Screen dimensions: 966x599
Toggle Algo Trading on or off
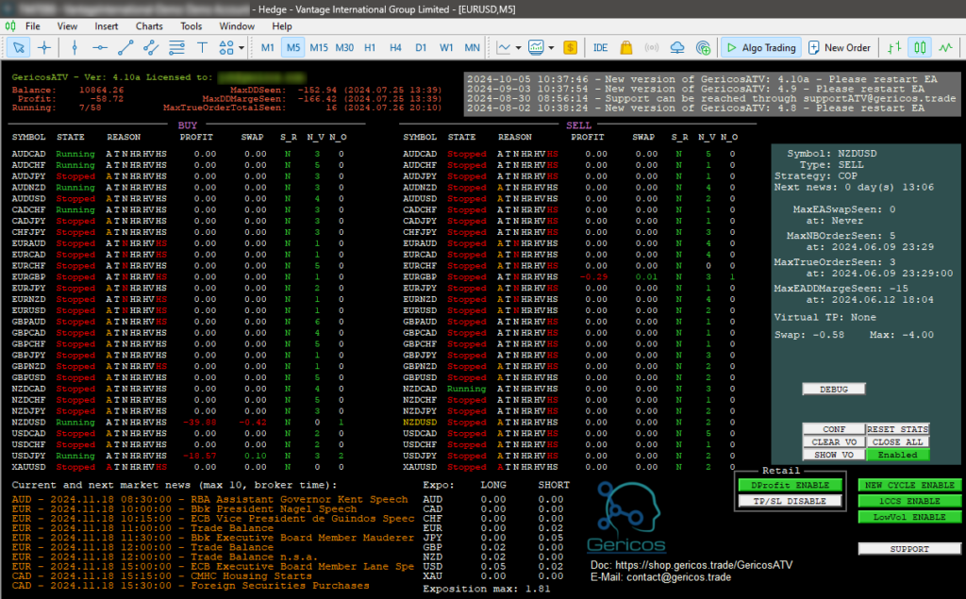click(x=761, y=47)
